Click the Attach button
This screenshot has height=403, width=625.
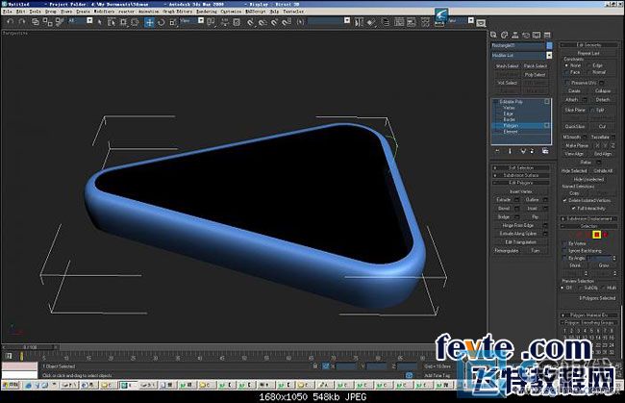[x=571, y=100]
